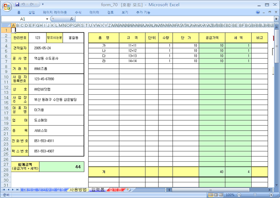Open the Undo history dropdown arrow
The height and width of the screenshot is (198, 280).
[26, 4]
